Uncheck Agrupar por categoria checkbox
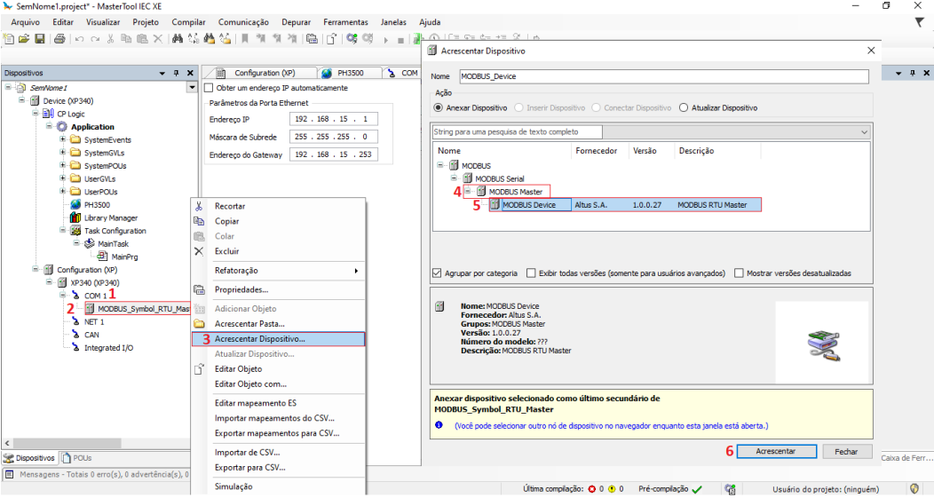The height and width of the screenshot is (498, 934). [x=438, y=273]
